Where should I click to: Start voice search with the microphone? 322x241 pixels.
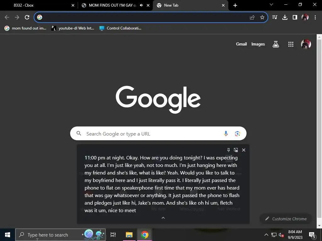(x=226, y=133)
